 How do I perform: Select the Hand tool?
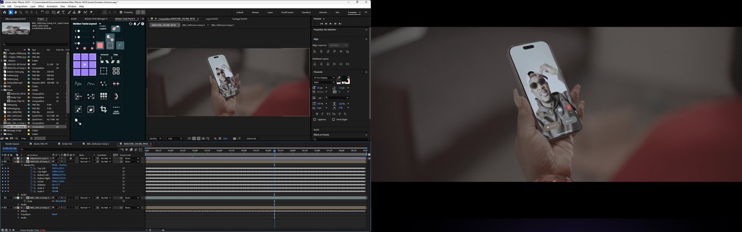15,12
